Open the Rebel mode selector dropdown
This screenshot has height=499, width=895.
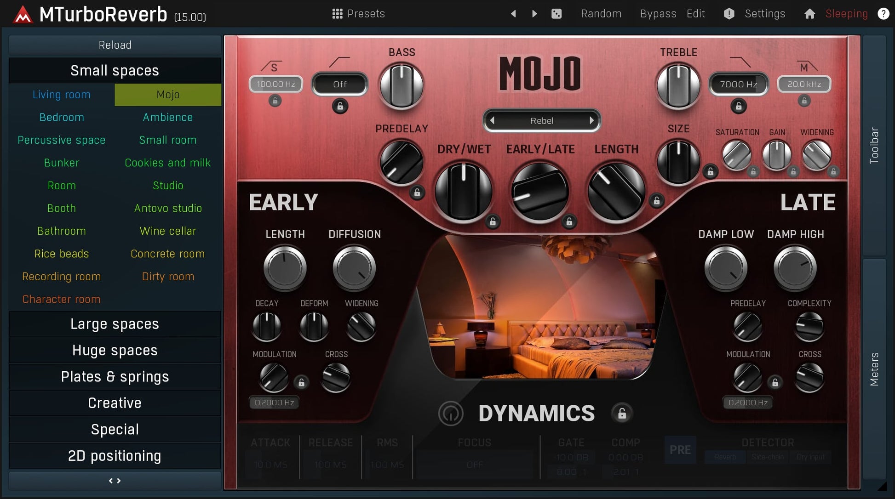[x=541, y=120]
